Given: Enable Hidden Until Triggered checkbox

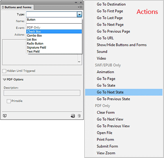Looking at the screenshot, I should [x=4, y=71].
